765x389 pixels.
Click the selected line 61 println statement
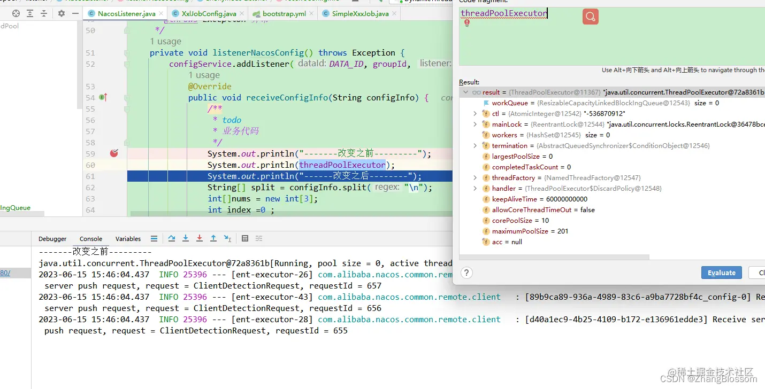click(315, 176)
